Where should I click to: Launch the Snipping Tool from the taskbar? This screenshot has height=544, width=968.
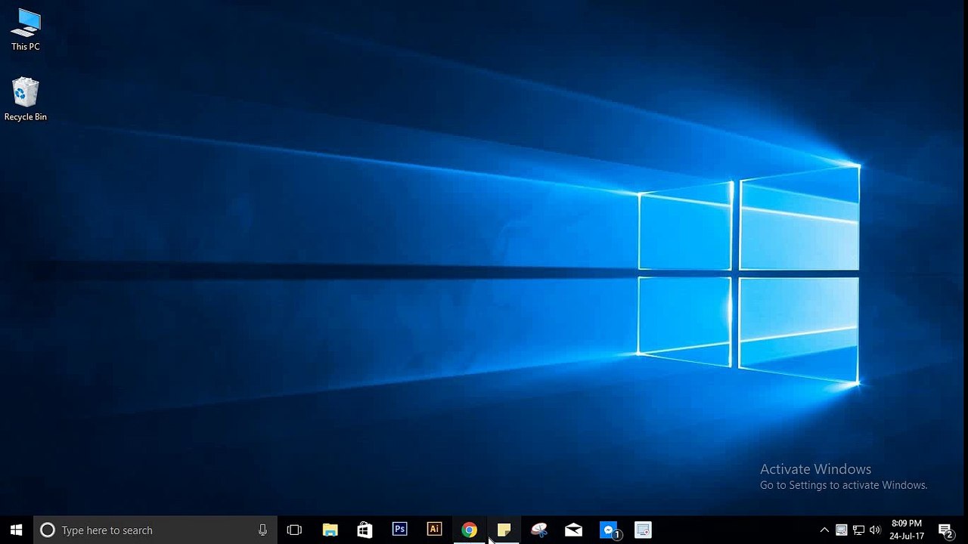(538, 530)
